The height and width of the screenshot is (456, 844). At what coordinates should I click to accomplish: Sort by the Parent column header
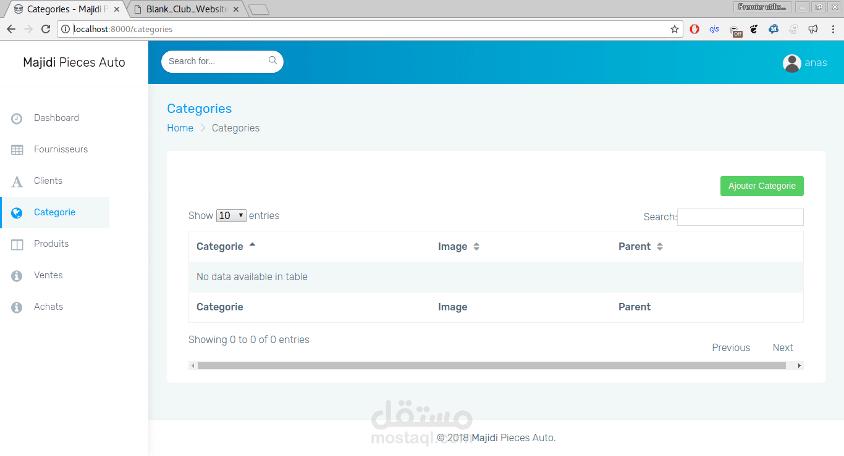[707, 246]
